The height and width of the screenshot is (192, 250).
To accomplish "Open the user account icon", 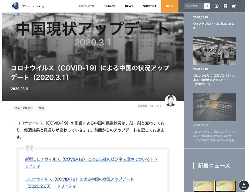I will pos(216,6).
